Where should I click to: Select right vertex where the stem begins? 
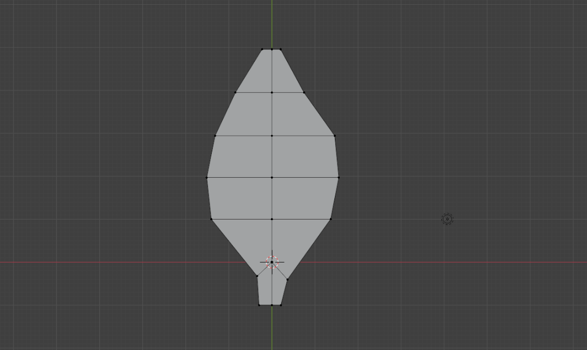point(288,279)
